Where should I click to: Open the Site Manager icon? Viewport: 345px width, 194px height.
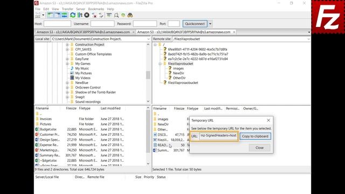pyautogui.click(x=38, y=15)
